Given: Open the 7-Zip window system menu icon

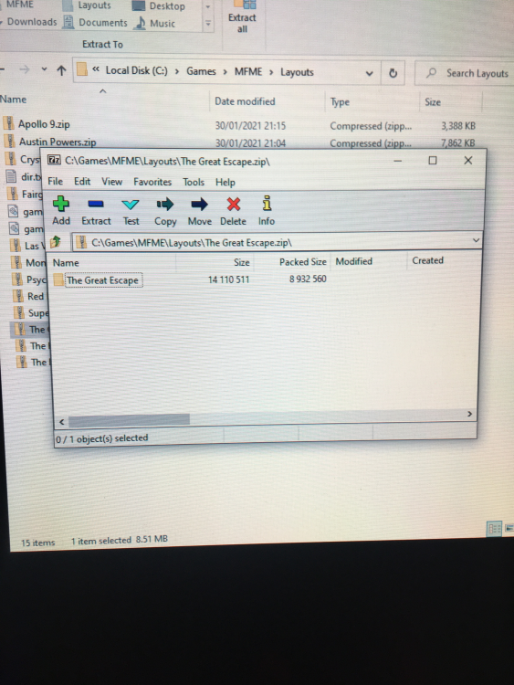Looking at the screenshot, I should 54,160.
